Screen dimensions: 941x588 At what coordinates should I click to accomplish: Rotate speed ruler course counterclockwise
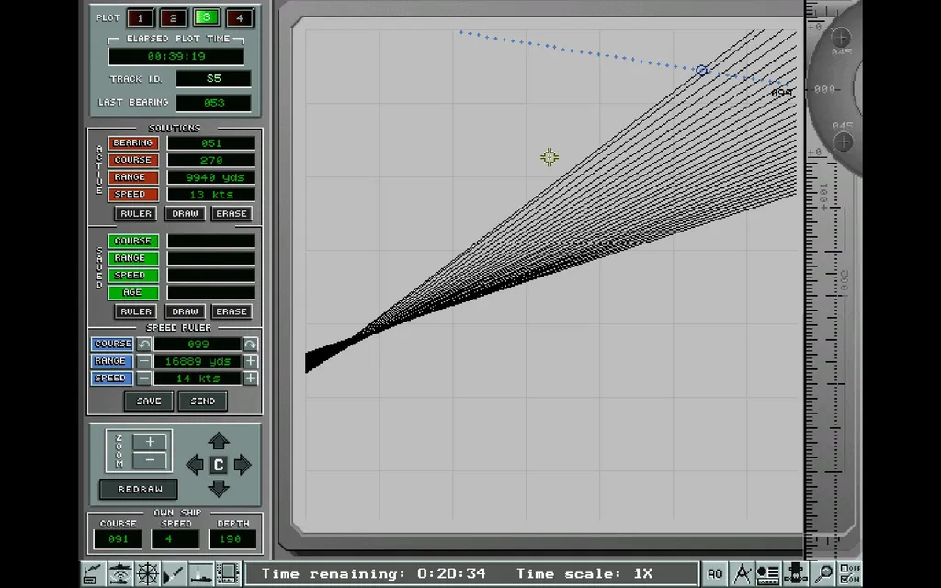144,344
